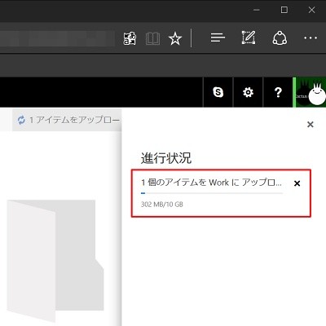Maximize the browser window
The height and width of the screenshot is (326, 326).
284,10
